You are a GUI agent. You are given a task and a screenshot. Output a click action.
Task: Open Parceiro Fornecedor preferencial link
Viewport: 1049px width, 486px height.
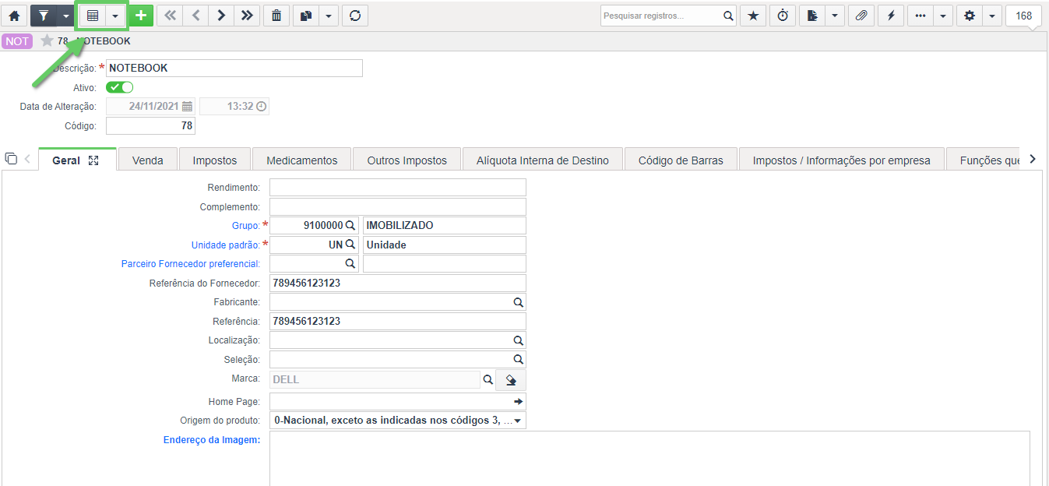pyautogui.click(x=191, y=264)
